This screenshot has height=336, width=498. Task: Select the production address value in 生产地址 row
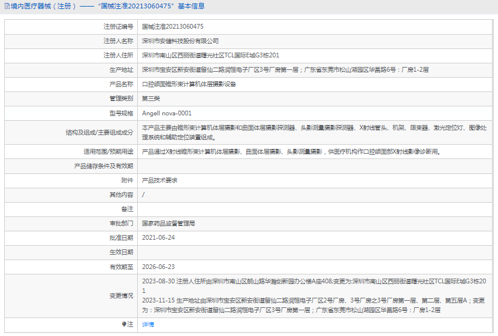pyautogui.click(x=285, y=70)
